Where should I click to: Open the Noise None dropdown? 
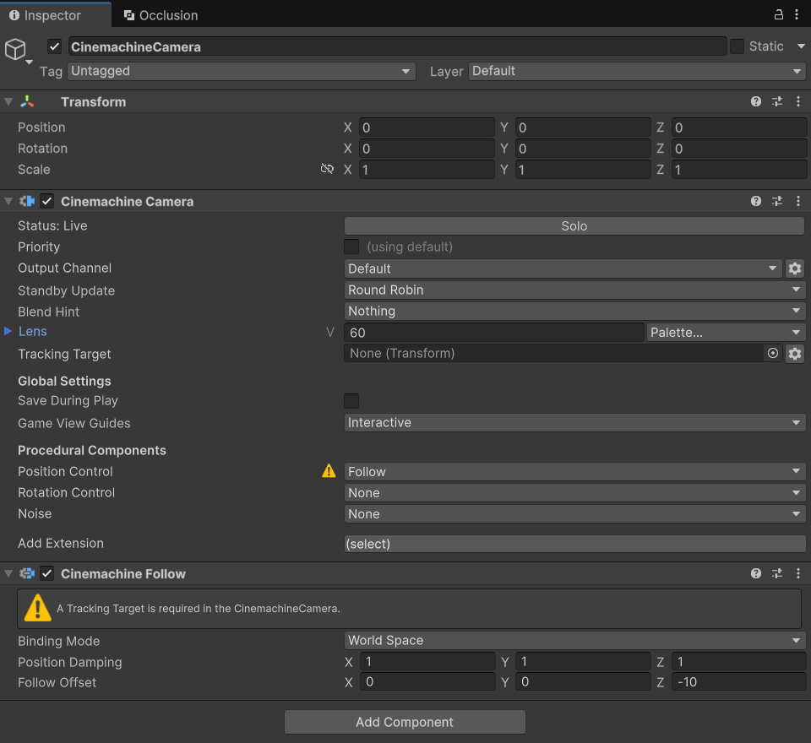pos(574,513)
